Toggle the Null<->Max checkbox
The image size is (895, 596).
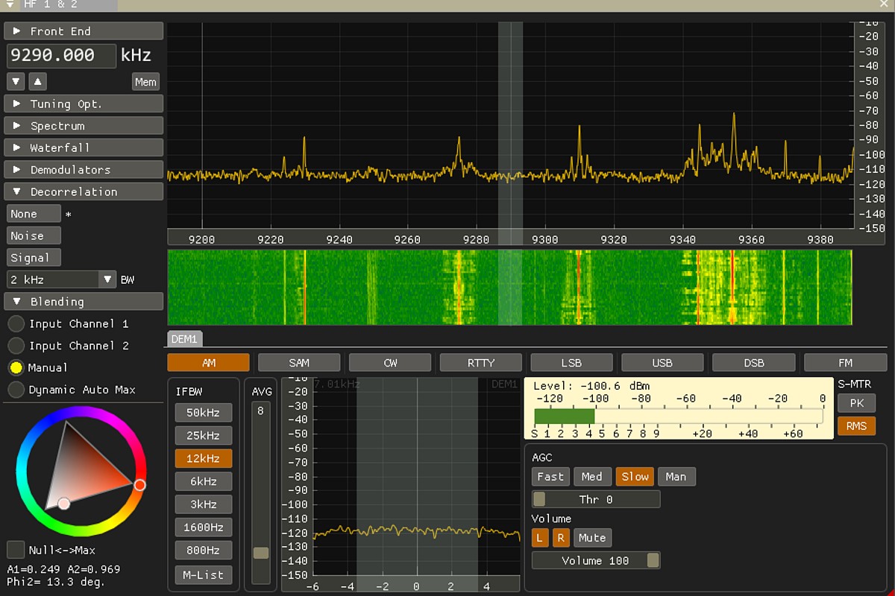coord(16,550)
